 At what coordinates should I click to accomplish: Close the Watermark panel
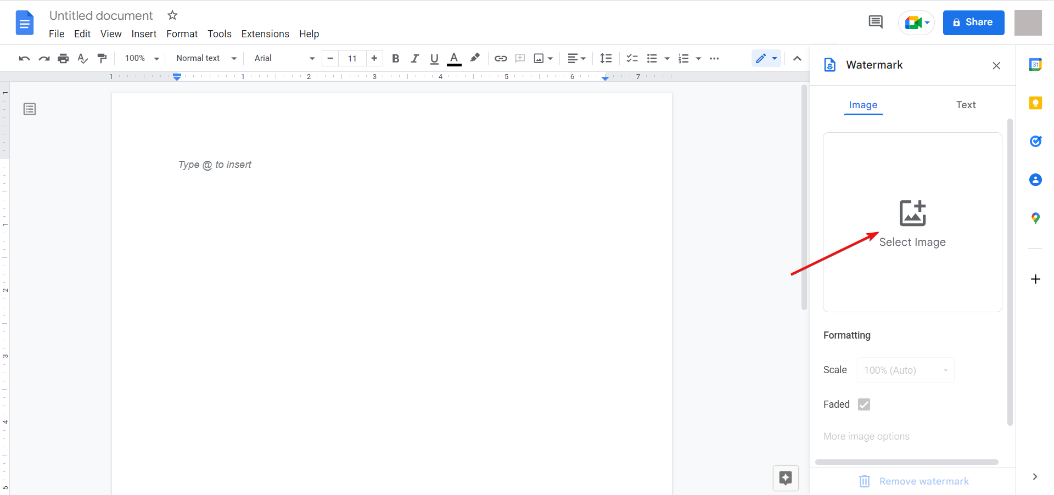coord(996,65)
